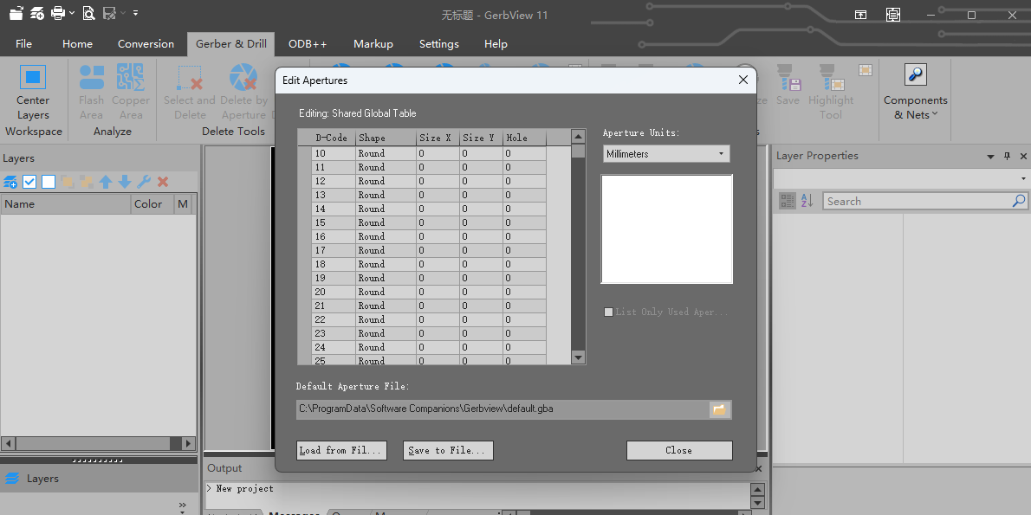Open the Layer Properties selection dropdown
The height and width of the screenshot is (515, 1031).
point(899,178)
